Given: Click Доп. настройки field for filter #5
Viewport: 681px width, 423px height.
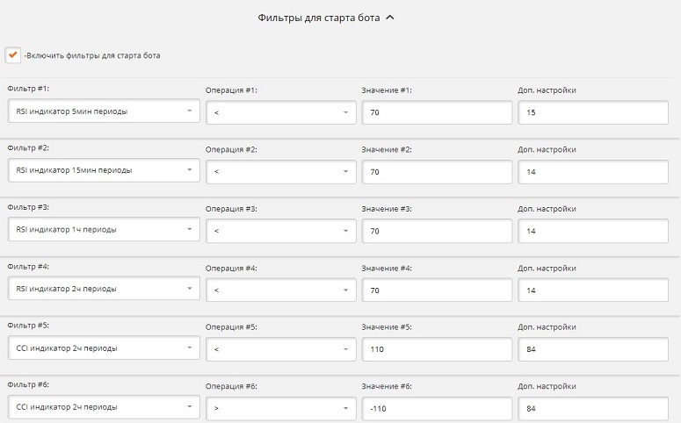Looking at the screenshot, I should [x=593, y=349].
